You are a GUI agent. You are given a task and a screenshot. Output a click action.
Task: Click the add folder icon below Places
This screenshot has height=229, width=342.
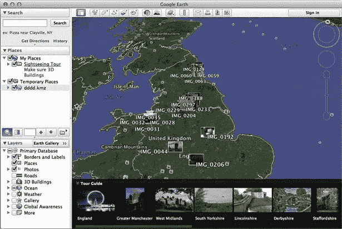[63, 132]
